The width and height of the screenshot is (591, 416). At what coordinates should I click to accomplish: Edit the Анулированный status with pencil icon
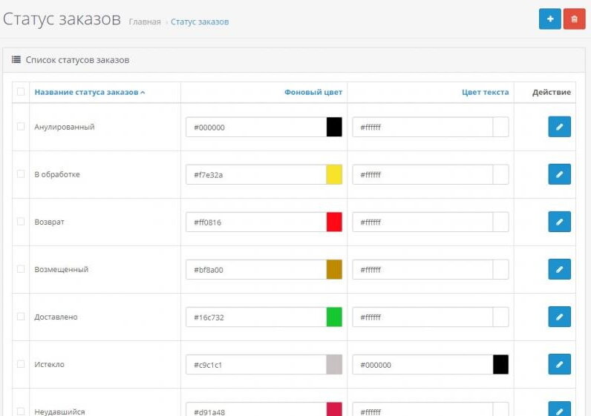pos(559,127)
